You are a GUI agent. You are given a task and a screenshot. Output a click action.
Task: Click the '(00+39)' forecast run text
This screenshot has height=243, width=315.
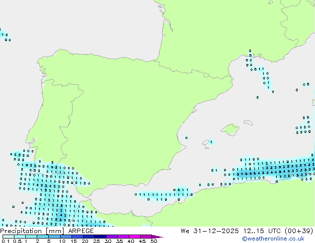(x=299, y=231)
